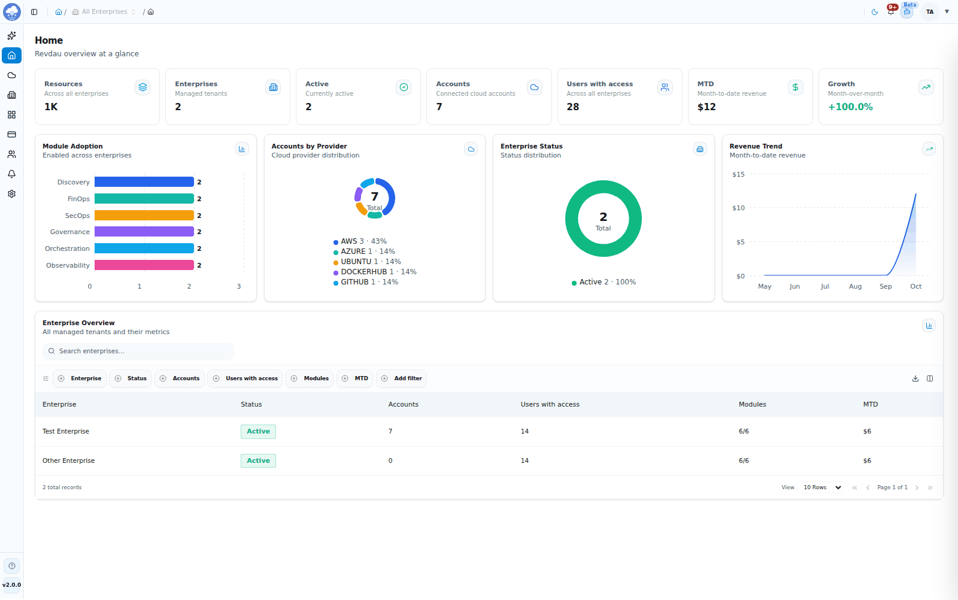Open the settings gear sidebar icon
Viewport: 958px width, 600px height.
point(11,194)
